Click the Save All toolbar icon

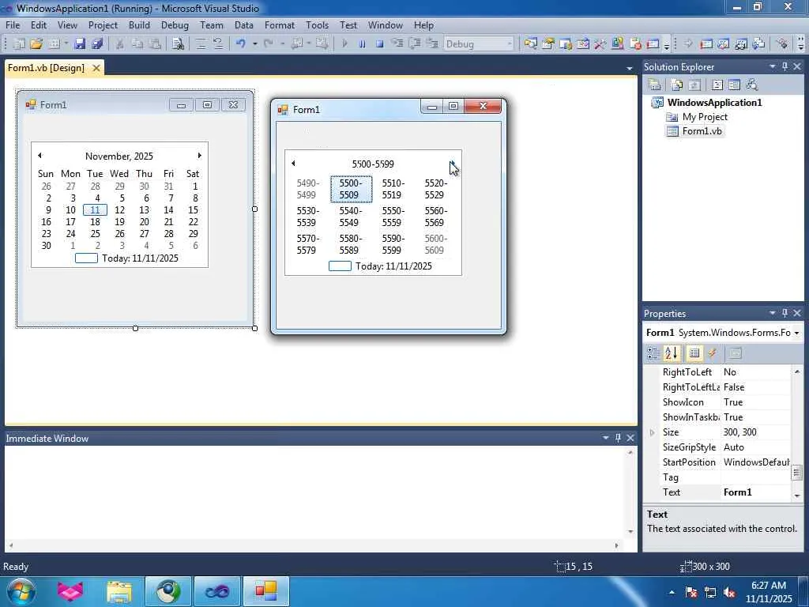[97, 44]
